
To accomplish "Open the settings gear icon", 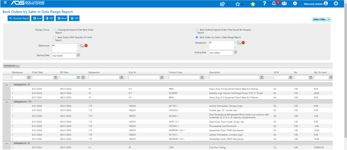I will click(x=295, y=3).
